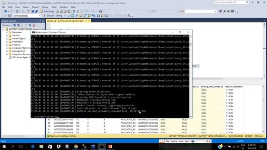Open File Explorer from taskbar

pyautogui.click(x=41, y=146)
